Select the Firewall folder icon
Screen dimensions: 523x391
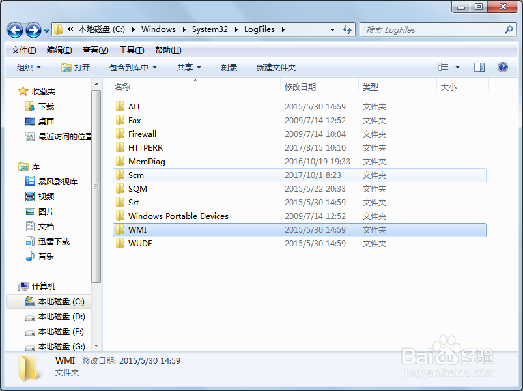120,134
